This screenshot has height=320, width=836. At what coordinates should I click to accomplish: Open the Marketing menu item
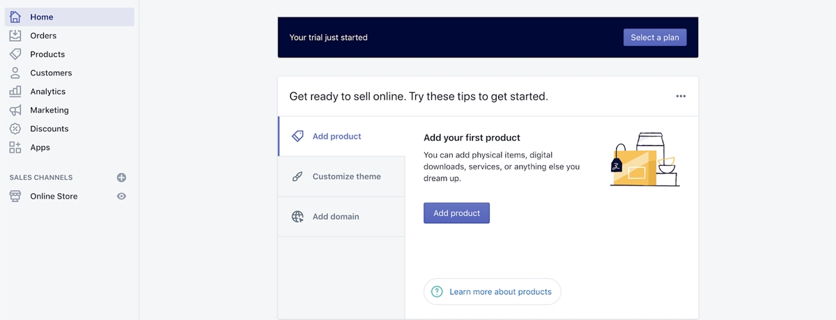click(x=49, y=110)
